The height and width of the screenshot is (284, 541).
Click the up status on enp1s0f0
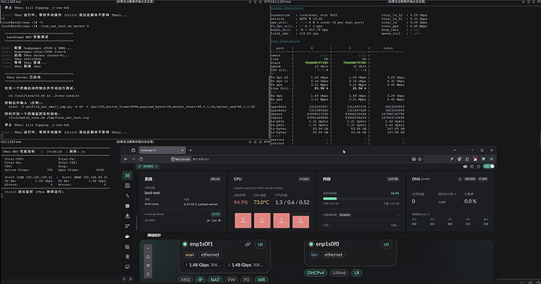pos(386,244)
